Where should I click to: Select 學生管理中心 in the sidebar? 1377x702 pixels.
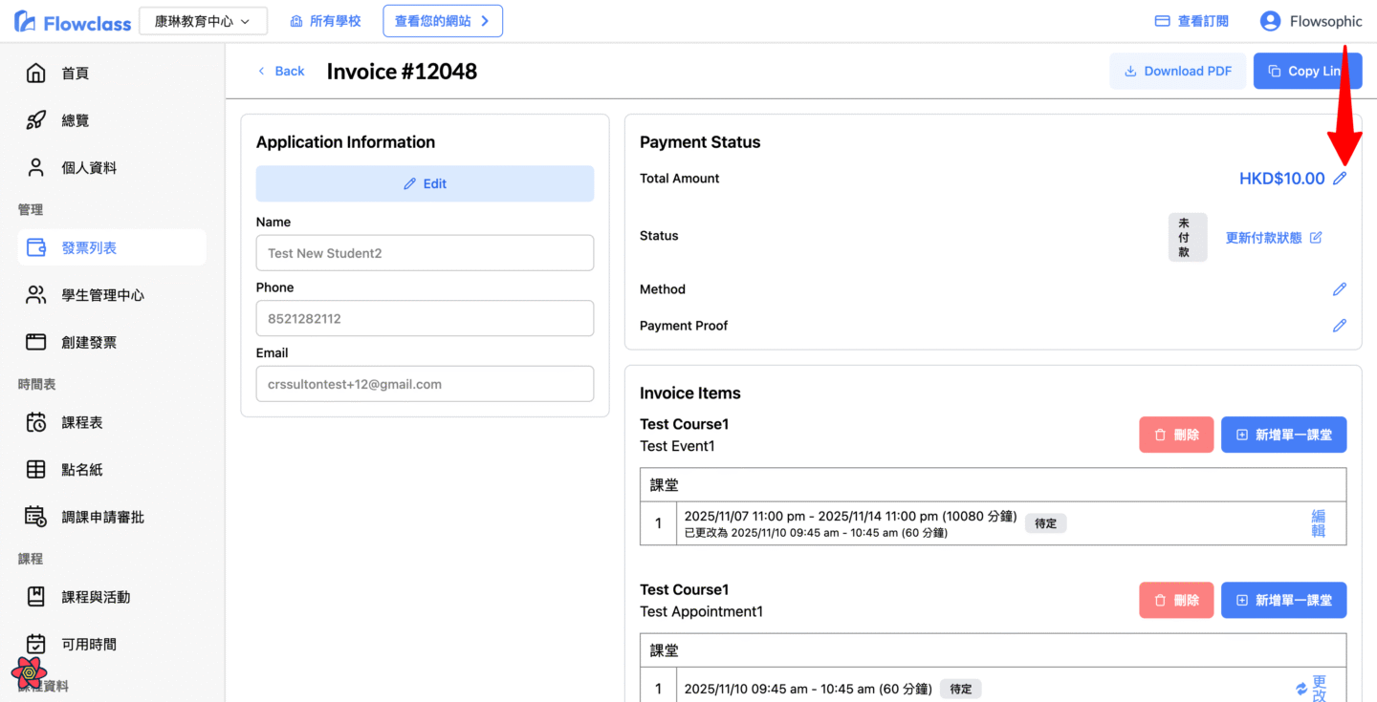(102, 295)
